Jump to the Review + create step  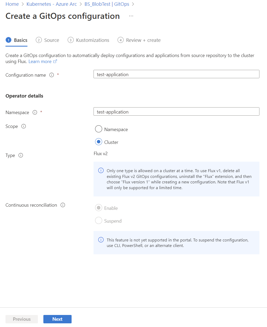click(x=143, y=40)
